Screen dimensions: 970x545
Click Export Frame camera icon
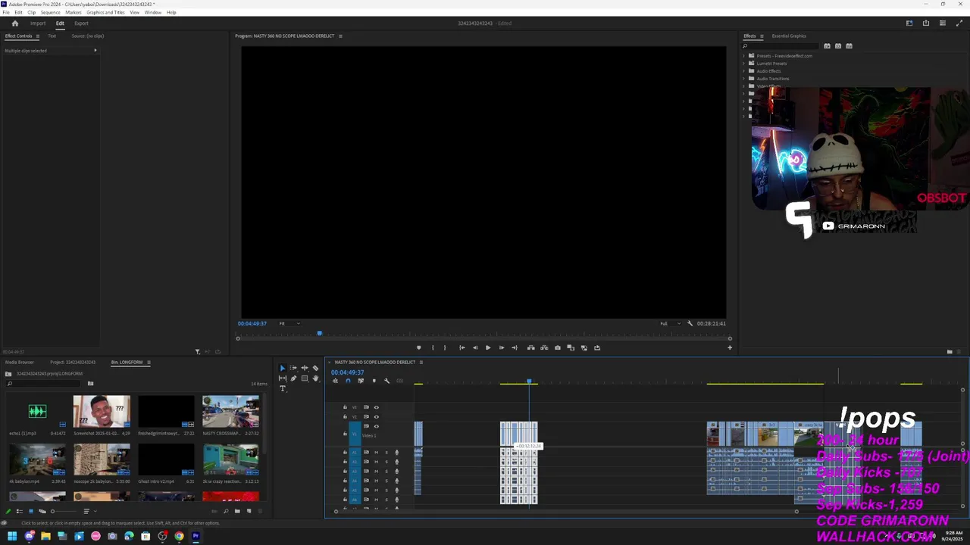coord(558,347)
